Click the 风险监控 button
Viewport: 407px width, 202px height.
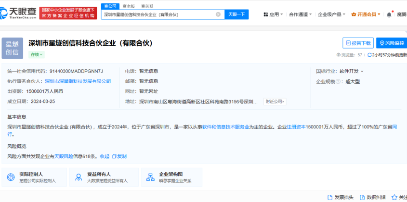[x=392, y=43]
